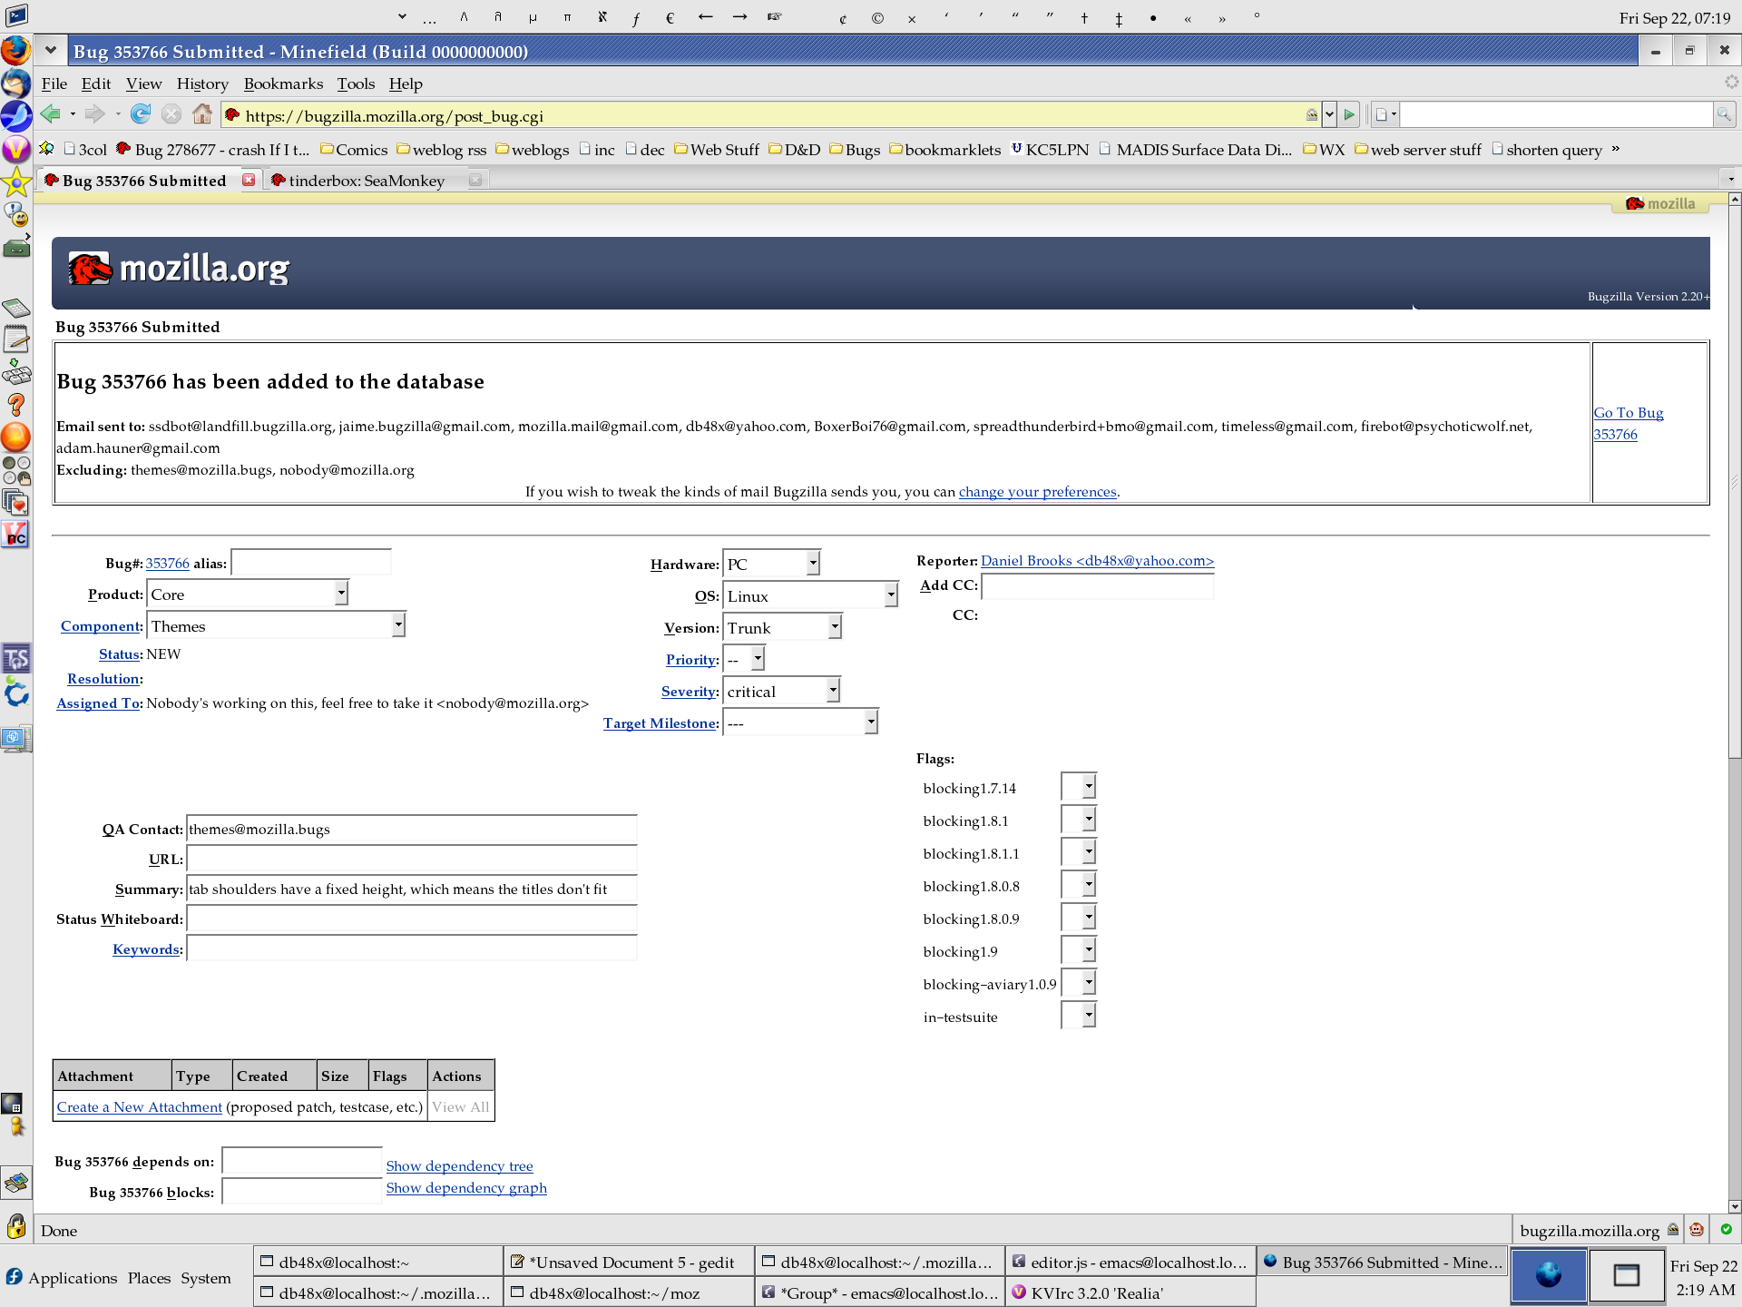The width and height of the screenshot is (1742, 1307).
Task: Click the green Go arrow beside the address bar
Action: coord(1349,114)
